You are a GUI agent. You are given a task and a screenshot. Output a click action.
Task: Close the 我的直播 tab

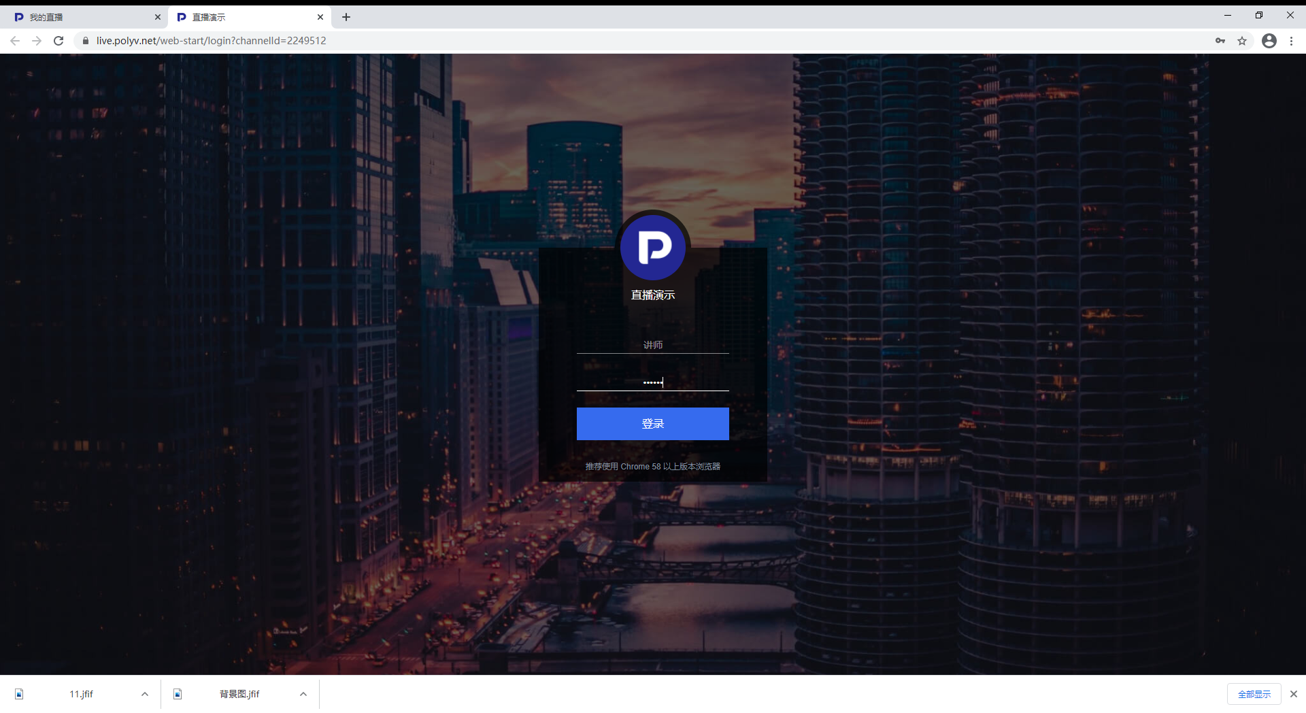[x=158, y=17]
